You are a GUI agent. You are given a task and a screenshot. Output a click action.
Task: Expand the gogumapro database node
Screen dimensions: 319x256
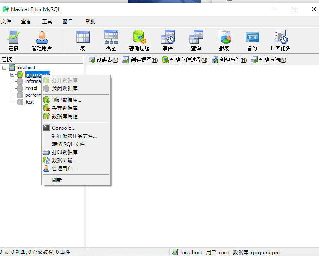click(x=12, y=74)
